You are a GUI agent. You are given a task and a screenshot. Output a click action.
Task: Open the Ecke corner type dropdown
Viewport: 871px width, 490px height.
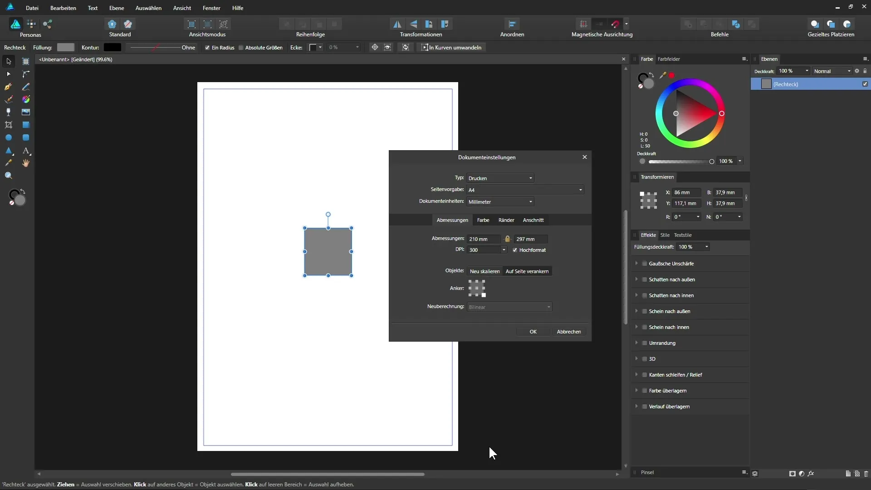316,48
